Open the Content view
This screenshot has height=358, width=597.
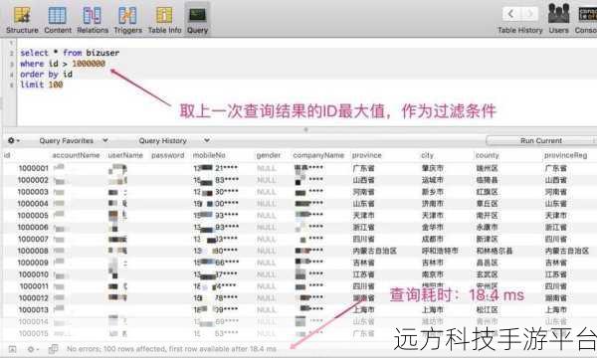(58, 20)
